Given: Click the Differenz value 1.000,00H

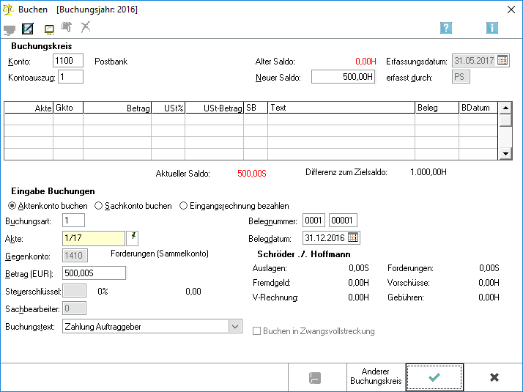Looking at the screenshot, I should tap(429, 172).
